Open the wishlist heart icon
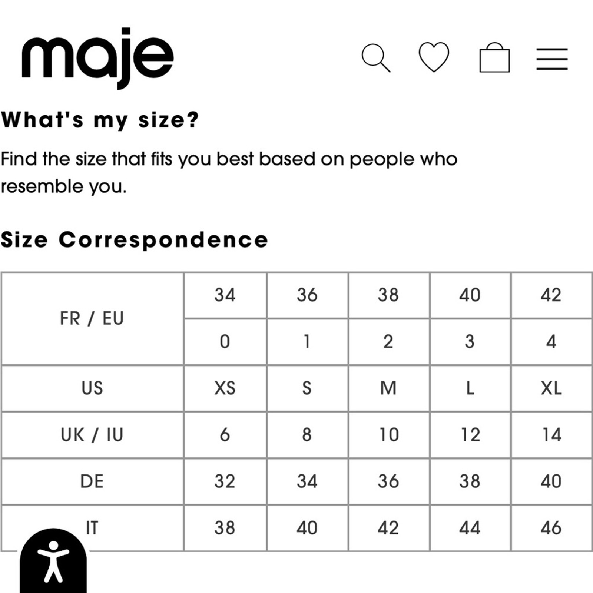This screenshot has width=593, height=593. (x=434, y=57)
